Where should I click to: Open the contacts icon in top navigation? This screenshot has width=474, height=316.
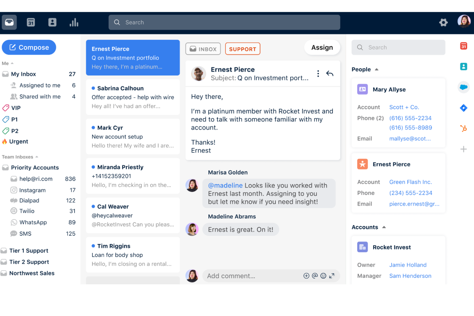tap(52, 22)
